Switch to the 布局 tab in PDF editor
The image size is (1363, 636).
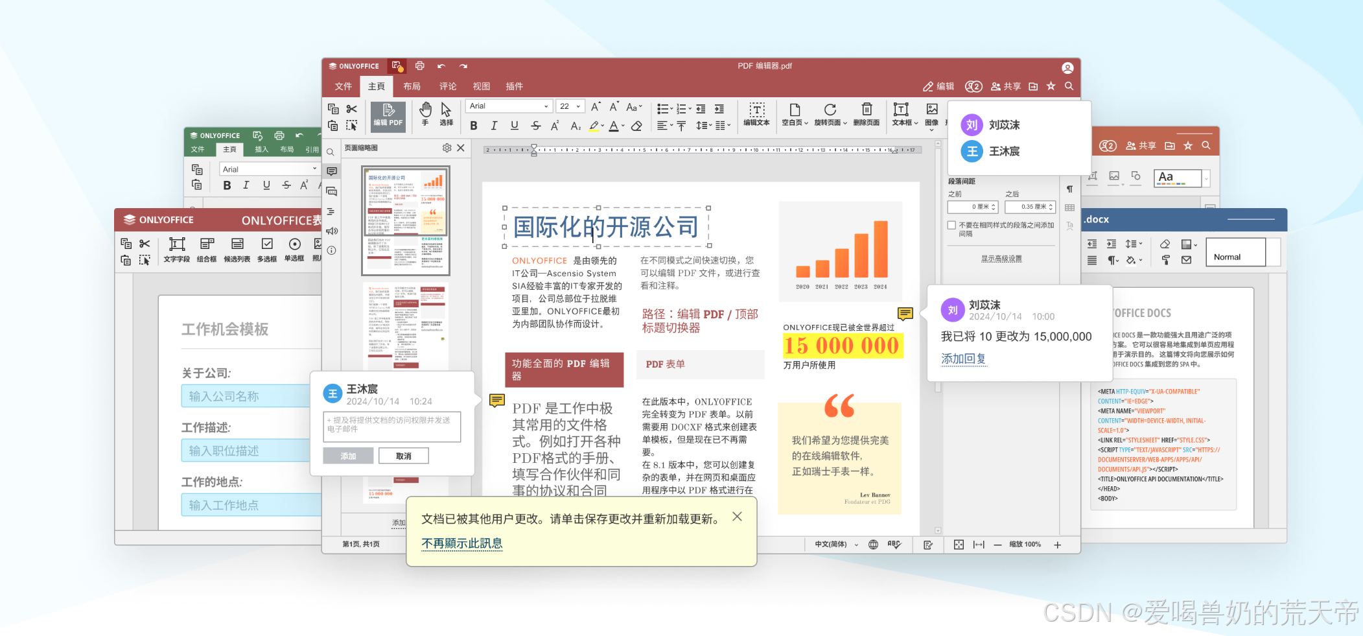[412, 86]
